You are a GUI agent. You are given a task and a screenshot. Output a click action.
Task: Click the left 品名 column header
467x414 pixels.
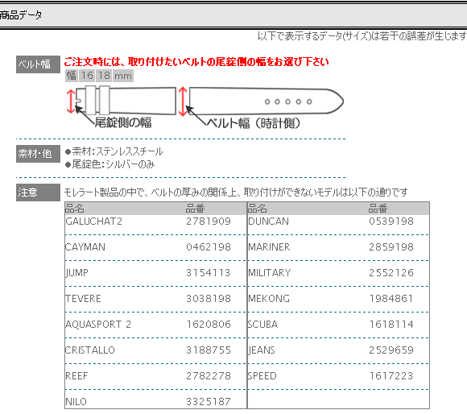click(74, 208)
